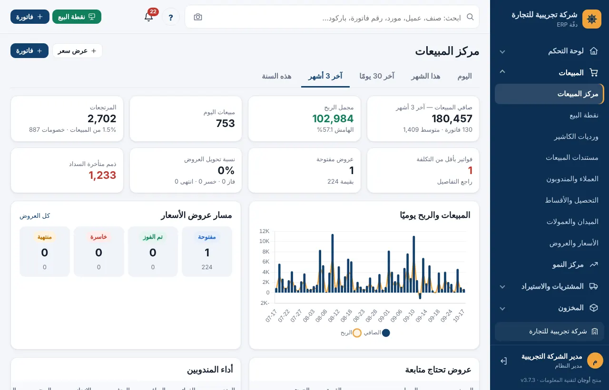This screenshot has height=390, width=609.
Task: Select the مفتوحة quotes pipeline card
Action: [x=207, y=252]
